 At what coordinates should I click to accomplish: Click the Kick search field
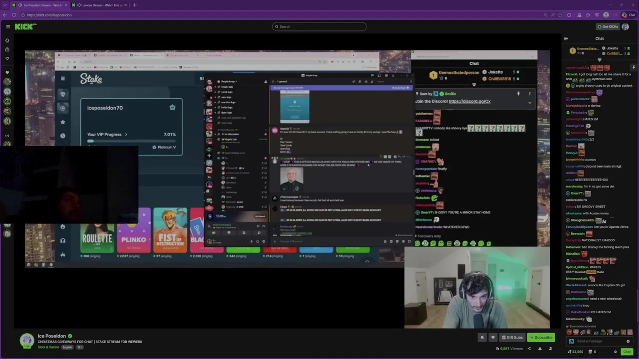coord(319,26)
